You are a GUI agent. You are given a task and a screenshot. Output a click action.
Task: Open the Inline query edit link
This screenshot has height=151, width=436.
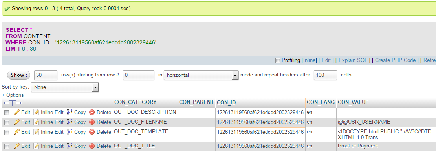309,60
